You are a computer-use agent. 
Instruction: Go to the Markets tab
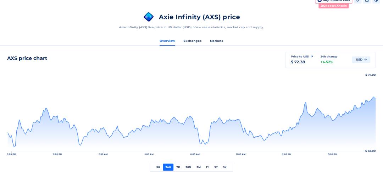[216, 41]
